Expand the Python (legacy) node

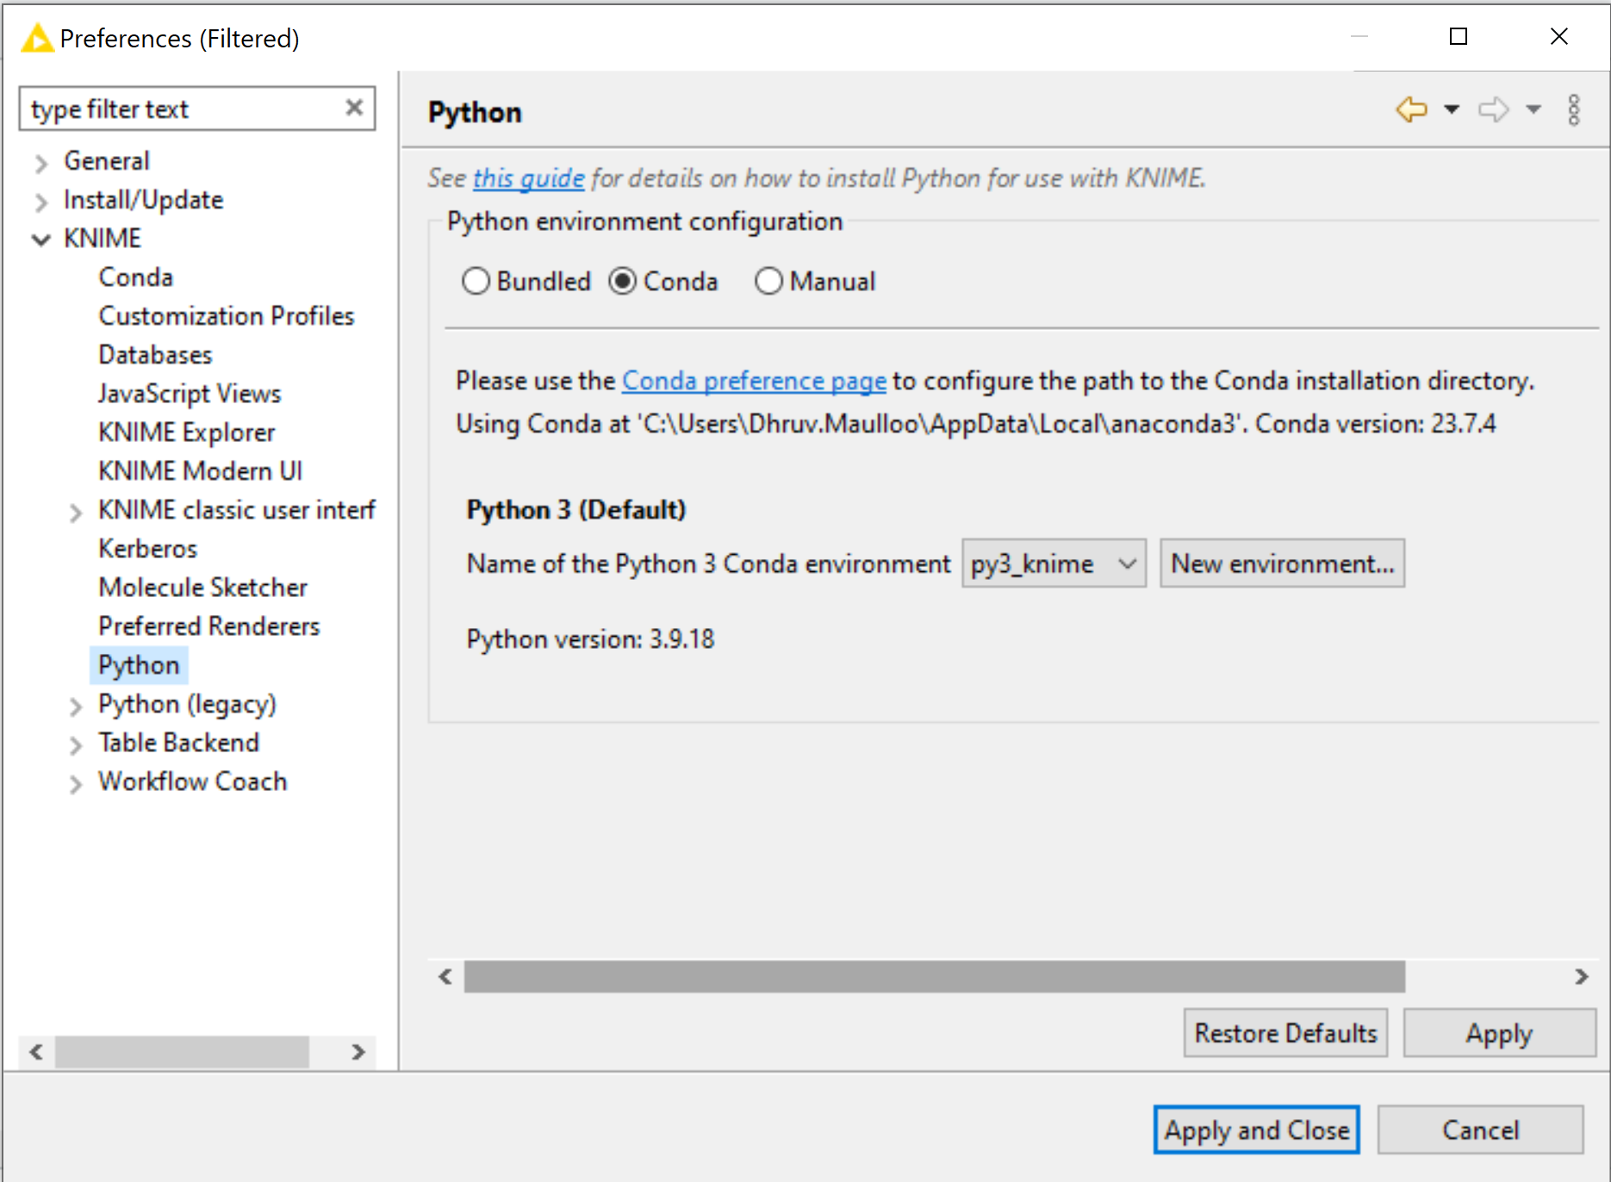(x=76, y=706)
